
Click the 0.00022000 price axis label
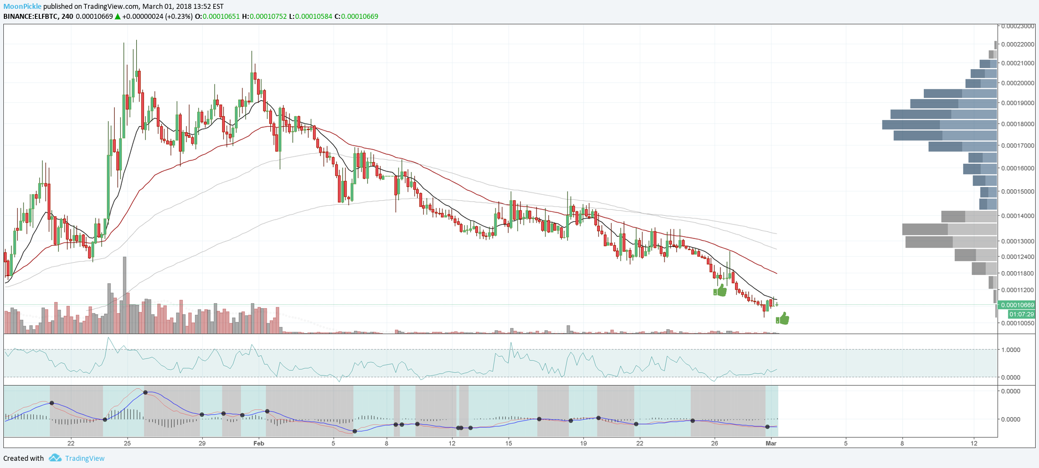(x=1017, y=44)
